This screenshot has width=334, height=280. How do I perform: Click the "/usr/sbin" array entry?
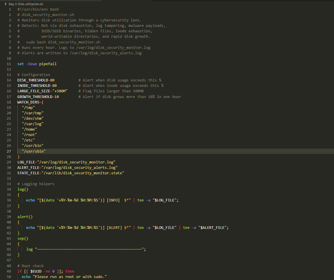point(34,151)
